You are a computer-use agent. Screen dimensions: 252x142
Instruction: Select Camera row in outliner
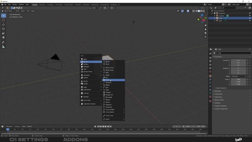(x=230, y=16)
